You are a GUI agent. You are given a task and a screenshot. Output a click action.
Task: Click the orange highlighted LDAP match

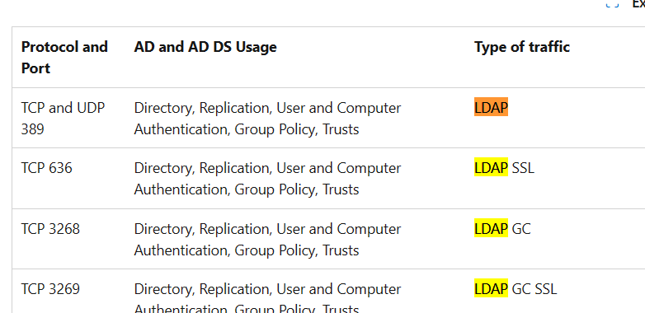[491, 107]
